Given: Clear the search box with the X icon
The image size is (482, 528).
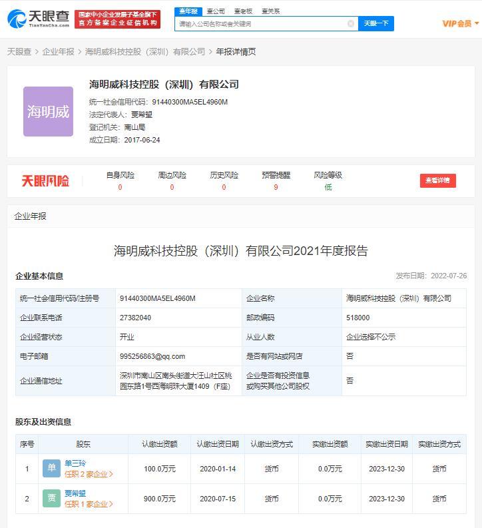Looking at the screenshot, I should (x=351, y=23).
